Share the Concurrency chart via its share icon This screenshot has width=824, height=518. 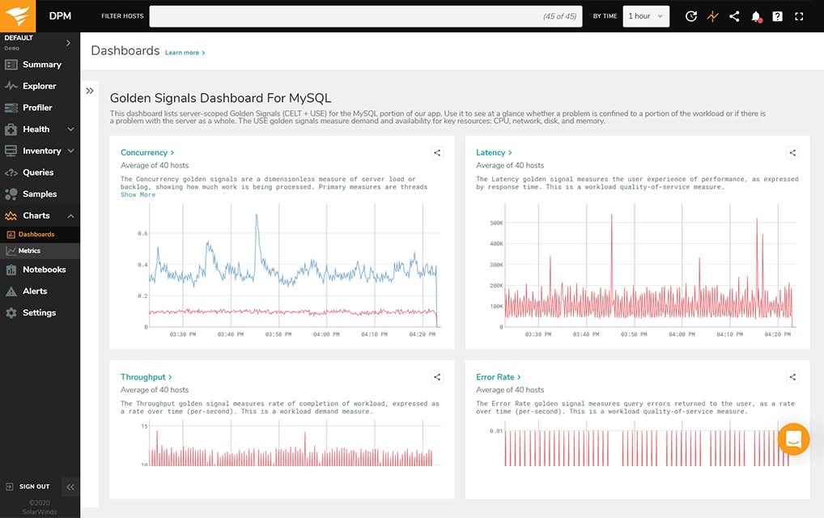point(437,152)
